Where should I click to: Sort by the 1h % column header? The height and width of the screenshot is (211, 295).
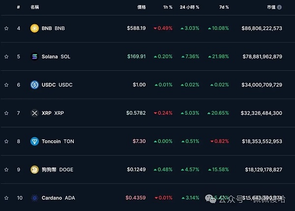[x=168, y=7]
